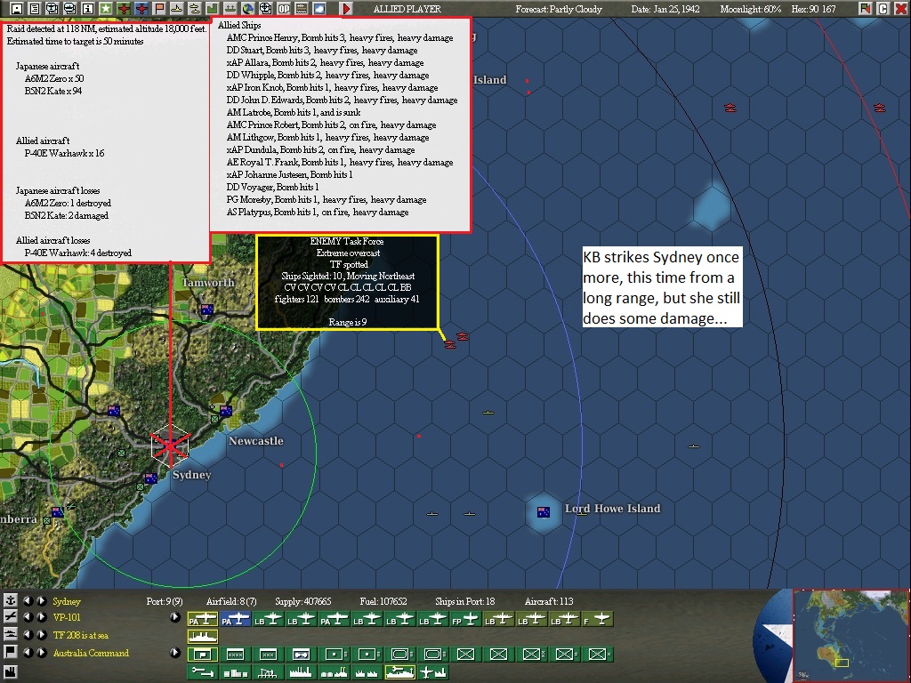Show next task force after TF 208
The image size is (911, 683).
tap(42, 634)
